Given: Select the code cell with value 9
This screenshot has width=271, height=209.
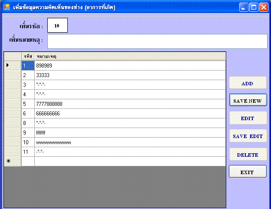Looking at the screenshot, I should click(x=28, y=133).
